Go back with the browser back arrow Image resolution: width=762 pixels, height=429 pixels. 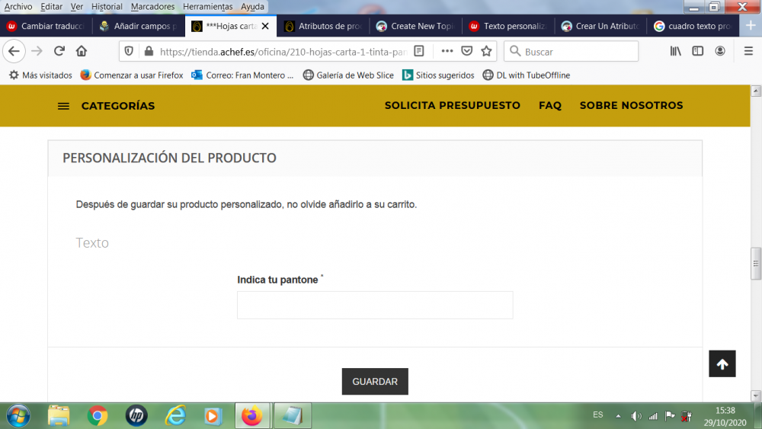pos(14,51)
